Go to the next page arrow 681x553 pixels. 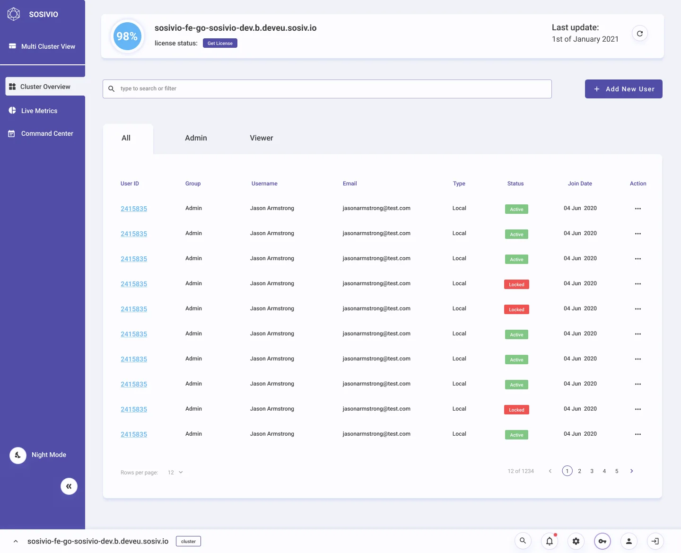632,471
